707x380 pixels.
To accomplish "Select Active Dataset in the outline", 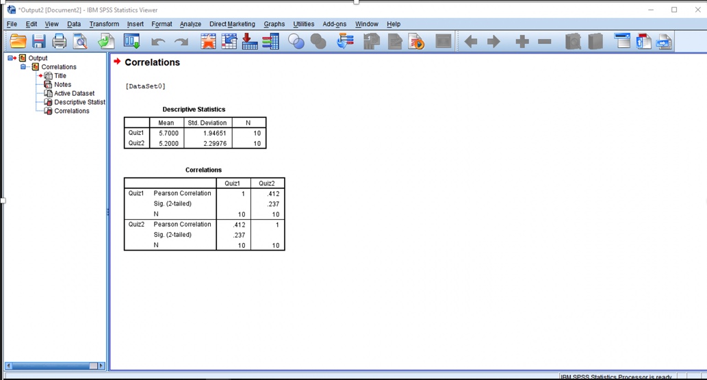I will pos(75,93).
